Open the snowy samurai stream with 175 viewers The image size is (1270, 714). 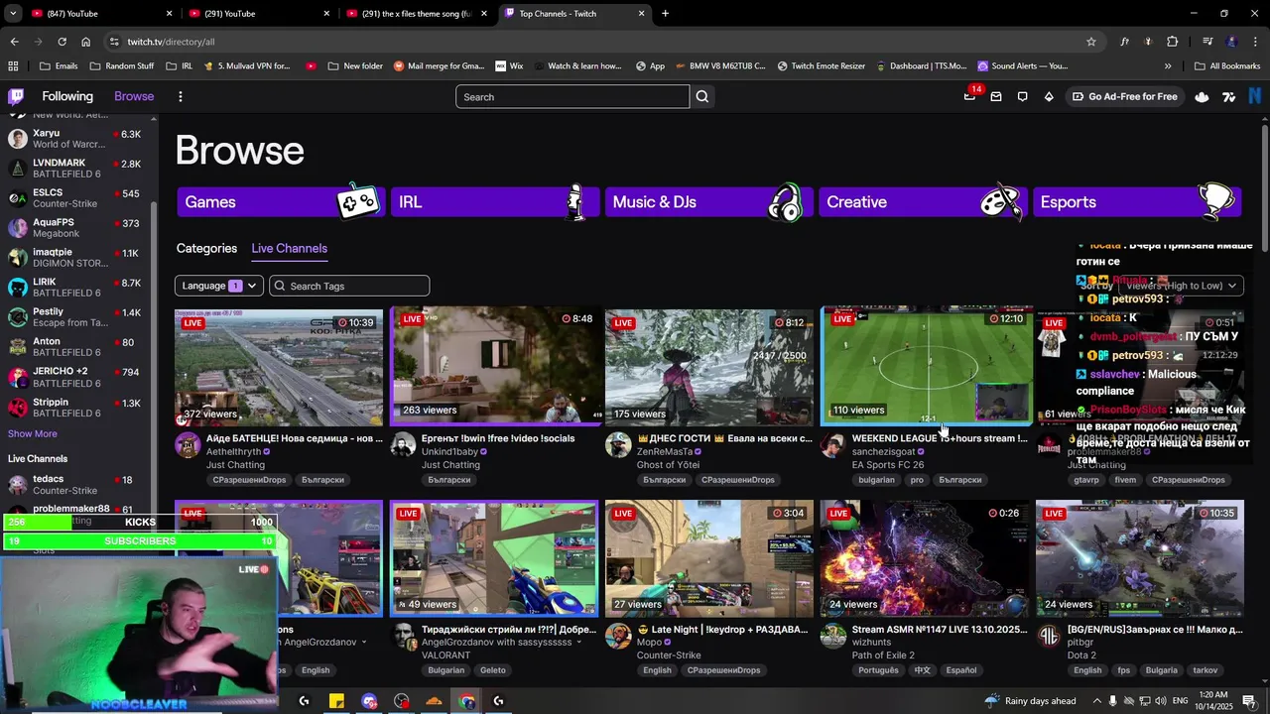coord(709,367)
